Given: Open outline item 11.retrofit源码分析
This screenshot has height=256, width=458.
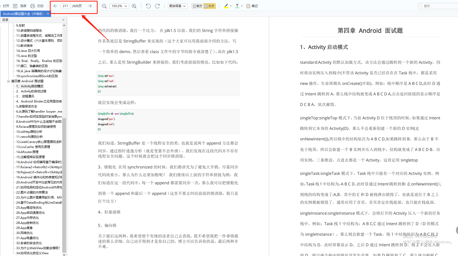Looking at the screenshot, I should [29, 137].
